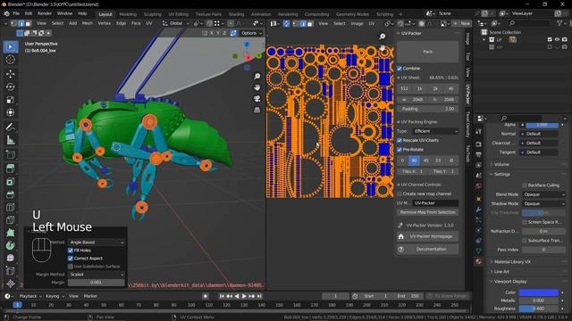Switch perspective/orthographic grid icon
This screenshot has height=321, width=572.
[x=257, y=110]
